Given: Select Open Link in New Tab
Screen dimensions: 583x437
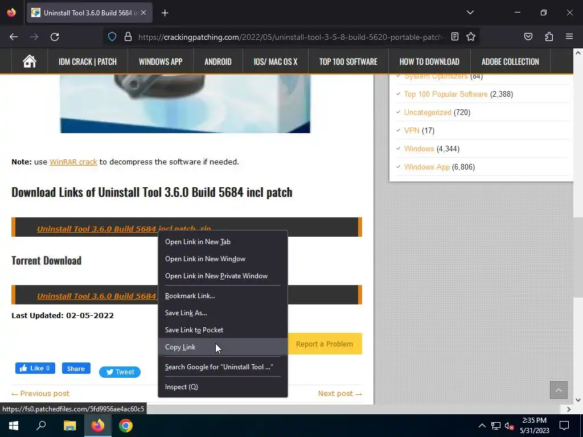Looking at the screenshot, I should 223,242.
